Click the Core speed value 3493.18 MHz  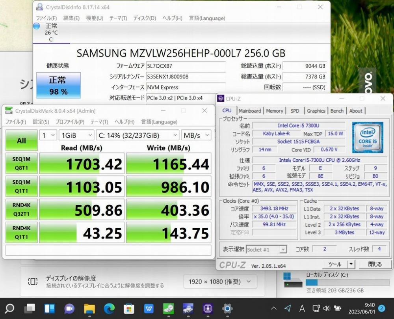click(274, 208)
